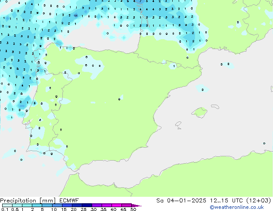Click the '40' legend scale label

(113, 209)
